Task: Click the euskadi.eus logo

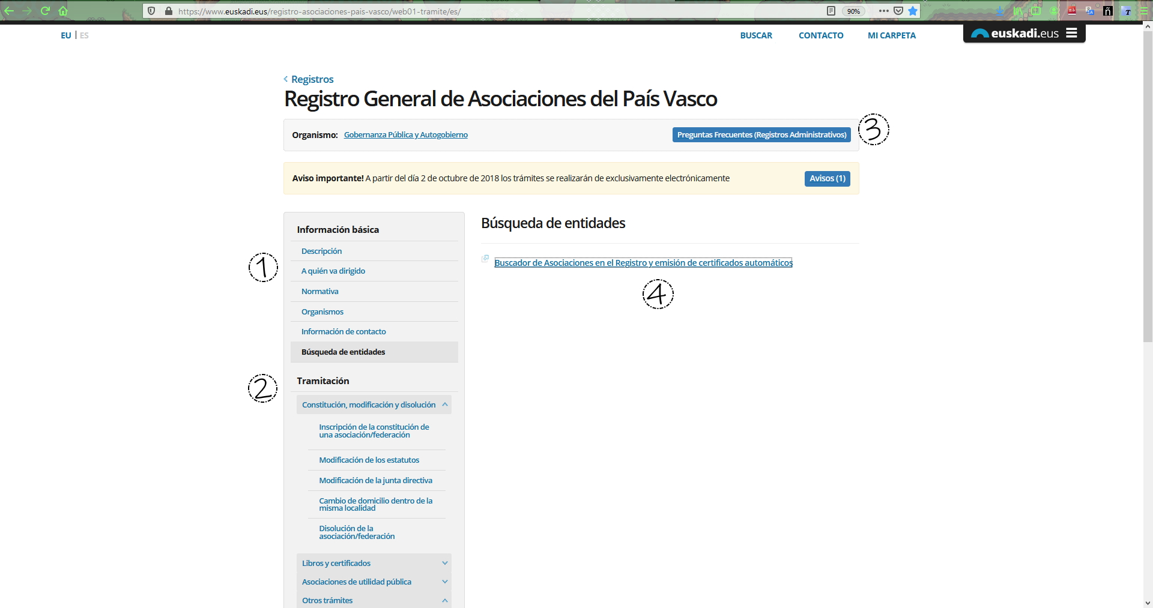Action: (1015, 34)
